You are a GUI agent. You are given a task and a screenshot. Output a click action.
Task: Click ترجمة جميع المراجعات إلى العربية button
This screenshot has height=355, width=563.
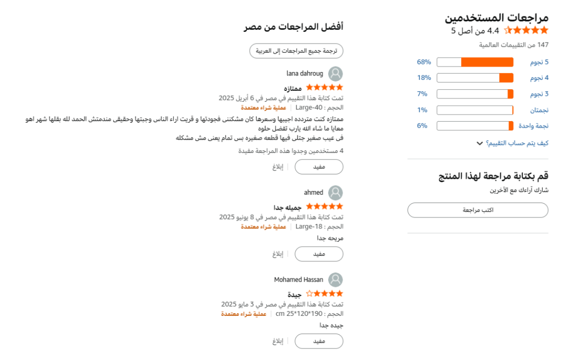[296, 51]
